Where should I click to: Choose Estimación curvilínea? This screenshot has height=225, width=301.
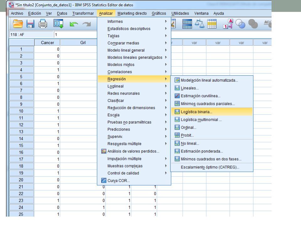tap(212, 96)
